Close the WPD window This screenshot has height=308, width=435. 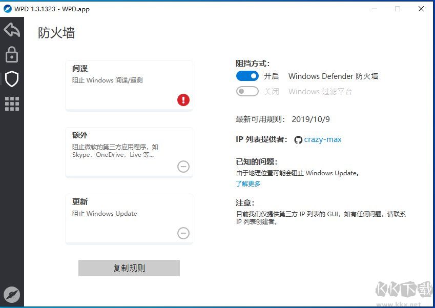pyautogui.click(x=421, y=9)
